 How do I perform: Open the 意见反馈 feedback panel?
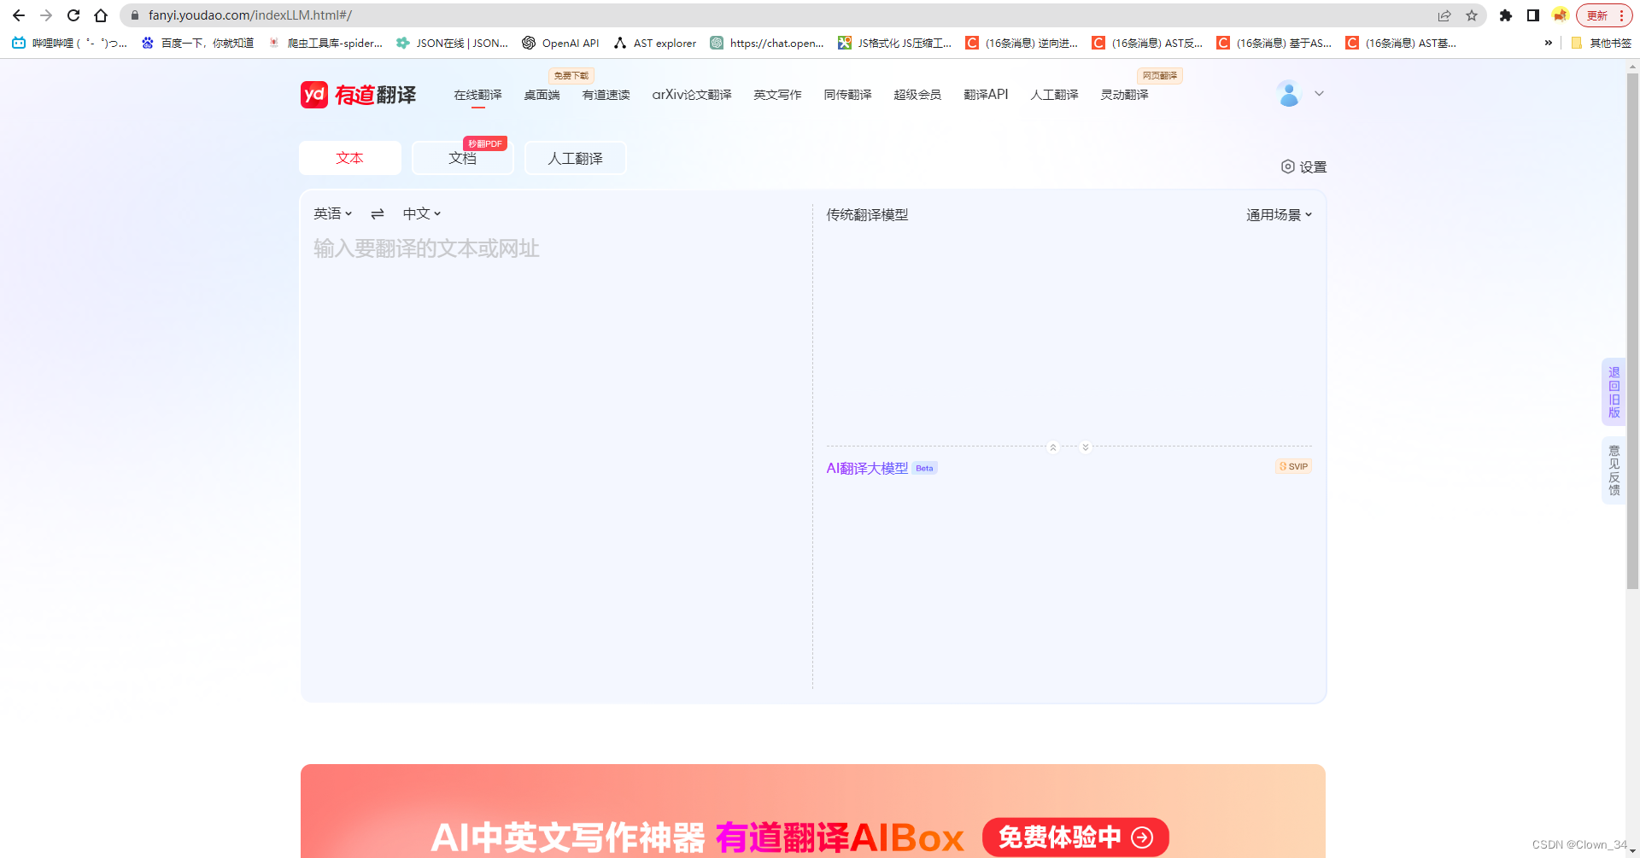(x=1614, y=470)
